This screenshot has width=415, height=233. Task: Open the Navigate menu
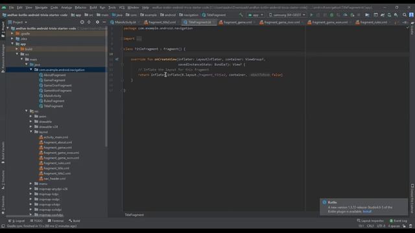[41, 8]
